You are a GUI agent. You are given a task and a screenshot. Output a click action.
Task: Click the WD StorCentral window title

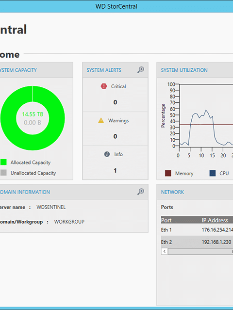pos(116,6)
